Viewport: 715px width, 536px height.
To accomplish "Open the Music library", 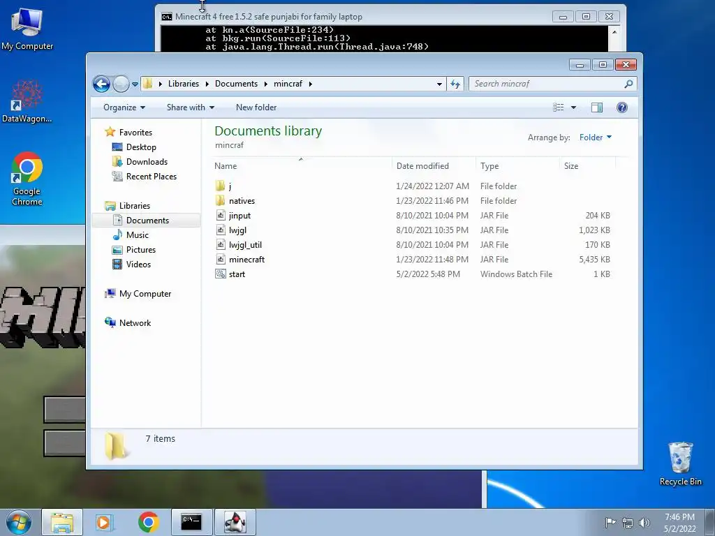I will click(137, 234).
